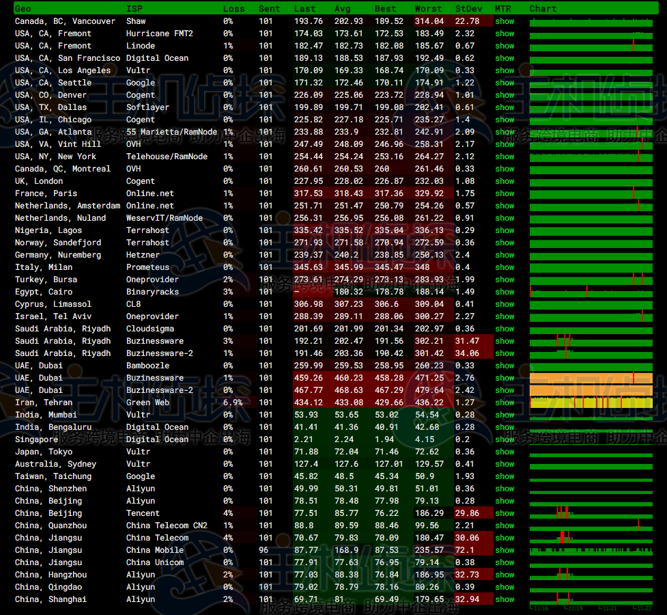Image resolution: width=667 pixels, height=615 pixels.
Task: Select the Worst column header
Action: tap(428, 9)
